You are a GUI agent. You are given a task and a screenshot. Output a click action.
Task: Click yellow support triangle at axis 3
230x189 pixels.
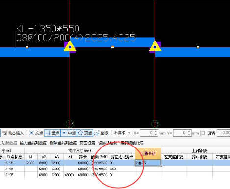pyautogui.click(x=155, y=46)
